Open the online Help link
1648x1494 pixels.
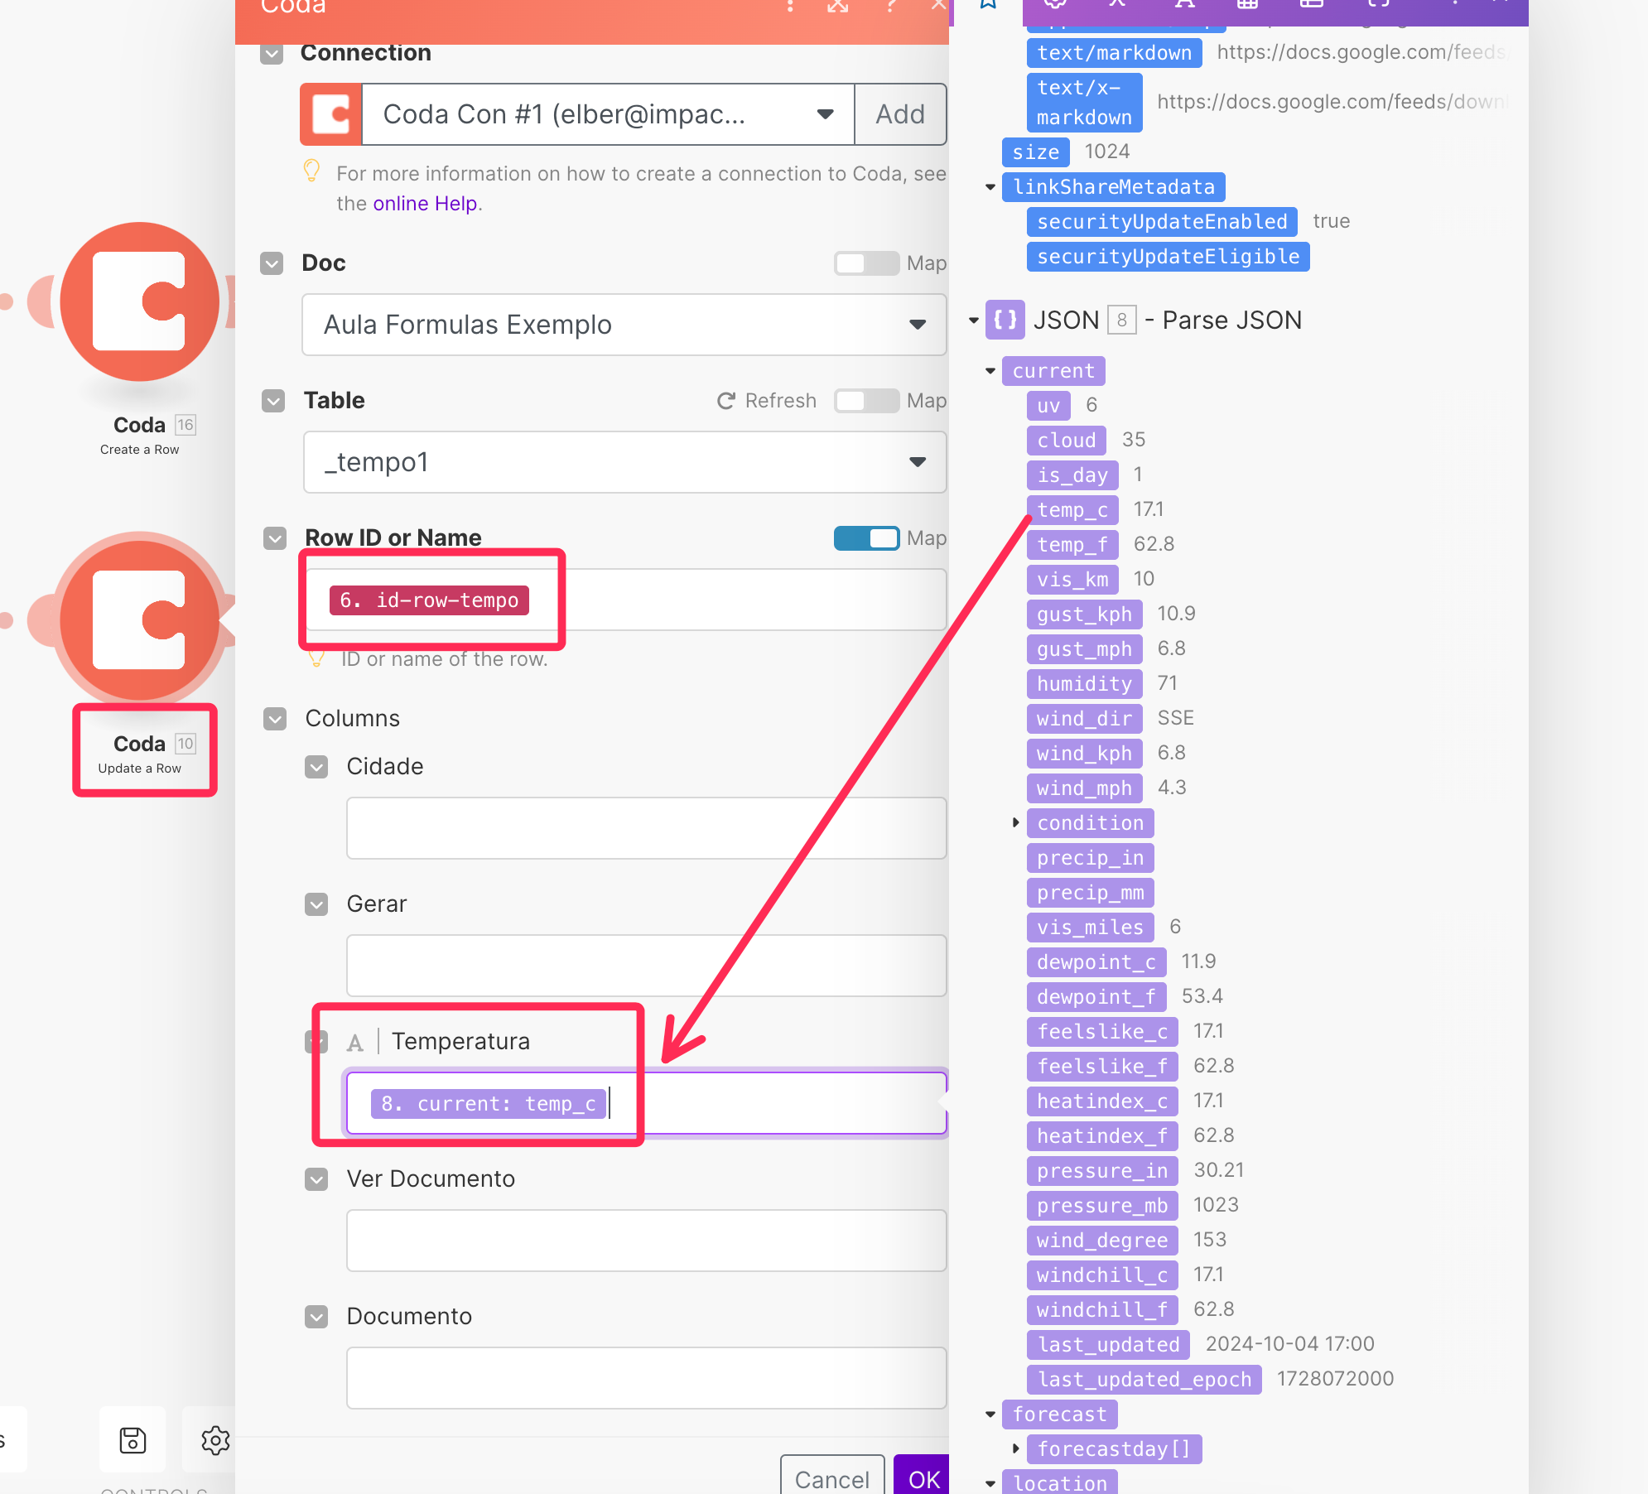[424, 204]
